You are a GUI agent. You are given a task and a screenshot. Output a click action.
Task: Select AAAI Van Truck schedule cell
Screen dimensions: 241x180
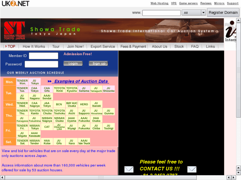pyautogui.click(x=84, y=142)
